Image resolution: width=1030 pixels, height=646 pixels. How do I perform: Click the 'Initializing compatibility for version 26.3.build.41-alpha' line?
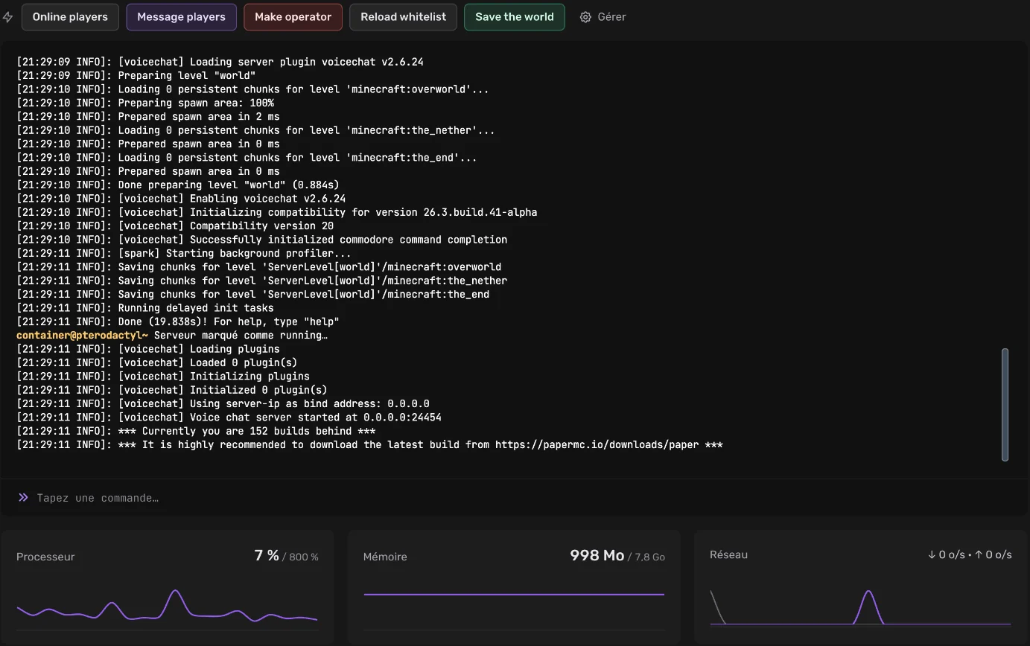click(x=277, y=212)
